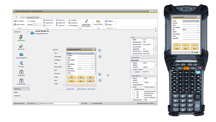Switch to the Language ribbon tab
This screenshot has width=216, height=122.
[x=30, y=17]
